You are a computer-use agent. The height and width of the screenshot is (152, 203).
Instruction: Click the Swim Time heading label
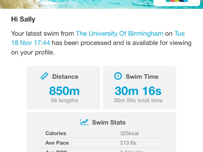pos(142,77)
